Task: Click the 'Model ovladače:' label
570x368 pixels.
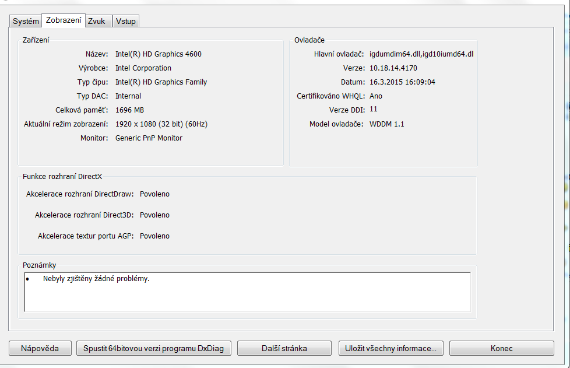Action: point(336,124)
